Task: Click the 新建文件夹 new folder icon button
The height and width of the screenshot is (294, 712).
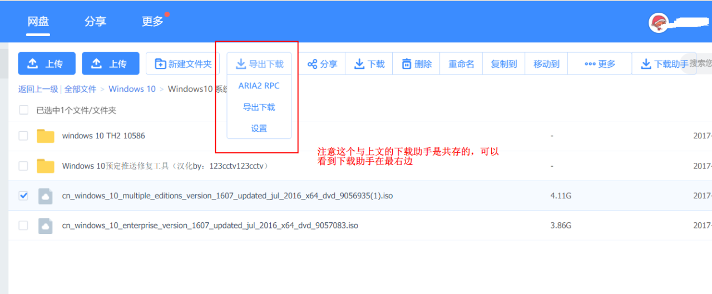Action: [x=161, y=64]
